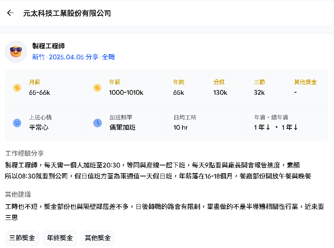334x248 pixels.
Task: Click the 年資・總年資 label
Action: (271, 117)
